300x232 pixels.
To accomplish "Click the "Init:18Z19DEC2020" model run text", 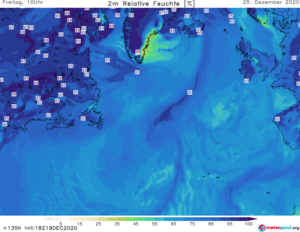I will 51,228.
